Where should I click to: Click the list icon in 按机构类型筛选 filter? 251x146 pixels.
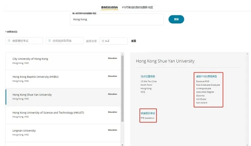pos(50,41)
